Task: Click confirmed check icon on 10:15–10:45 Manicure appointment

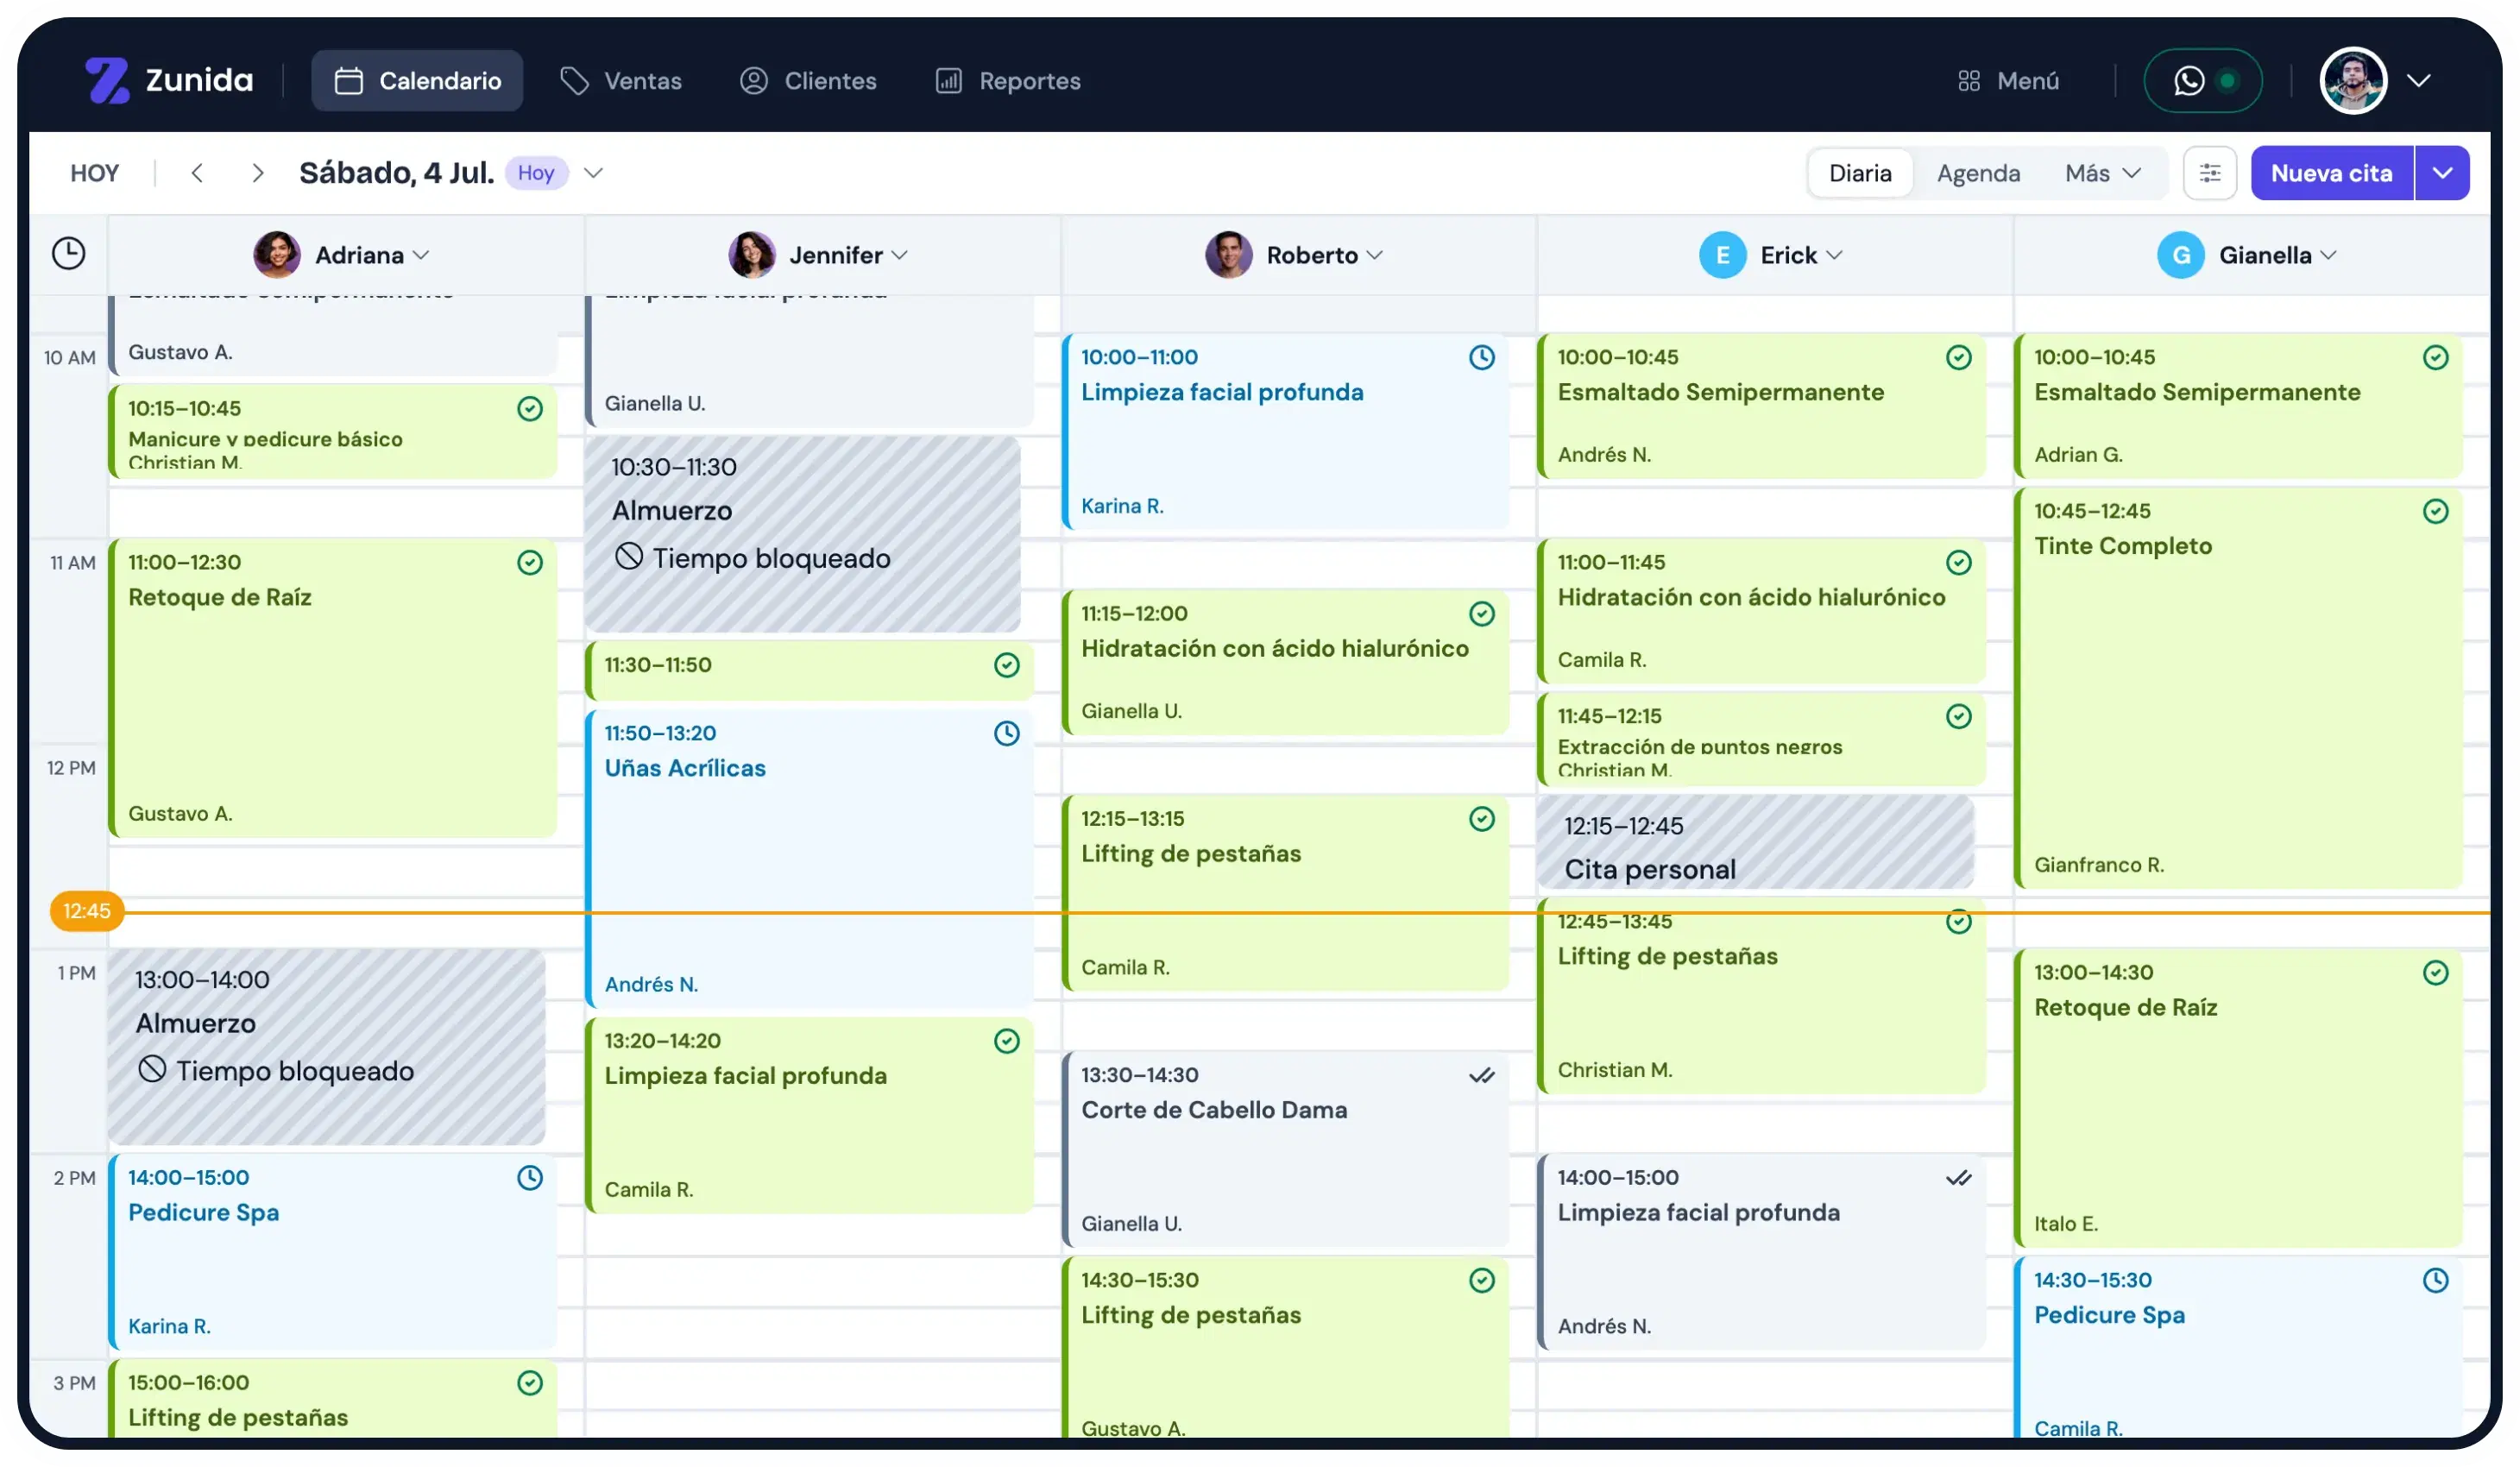Action: point(529,408)
